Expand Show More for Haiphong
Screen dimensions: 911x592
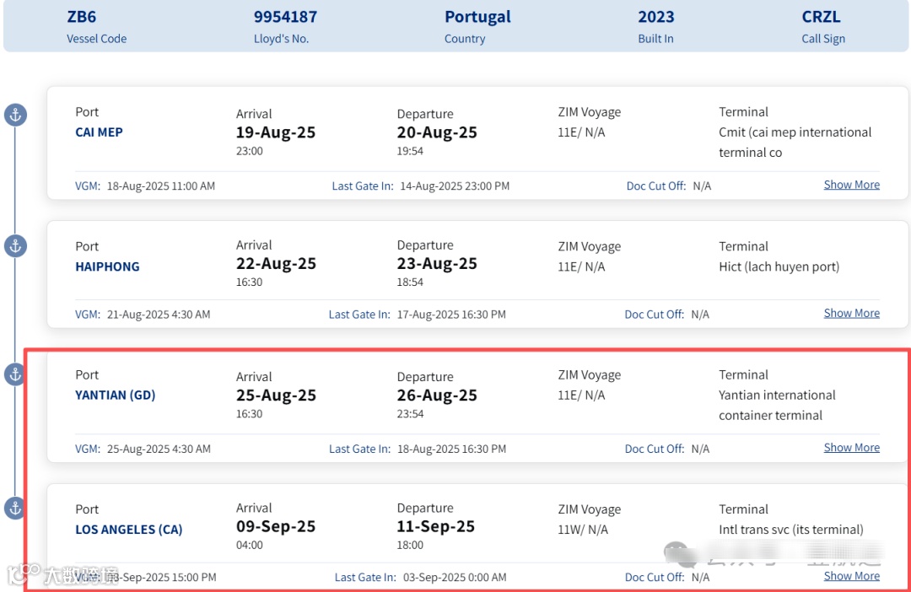point(851,313)
